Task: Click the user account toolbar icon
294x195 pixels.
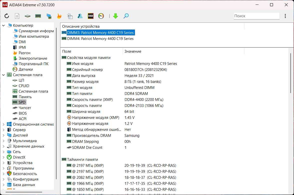Action: (x=80, y=16)
